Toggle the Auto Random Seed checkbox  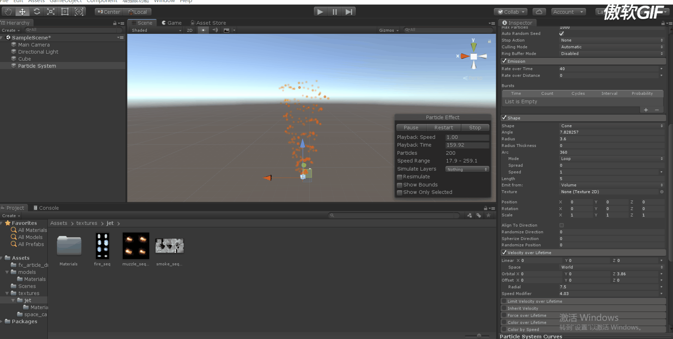click(x=562, y=33)
